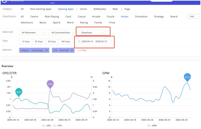The image size is (201, 129).
Task: Click the $11.18 CPM peak marker
Action: click(x=187, y=77)
